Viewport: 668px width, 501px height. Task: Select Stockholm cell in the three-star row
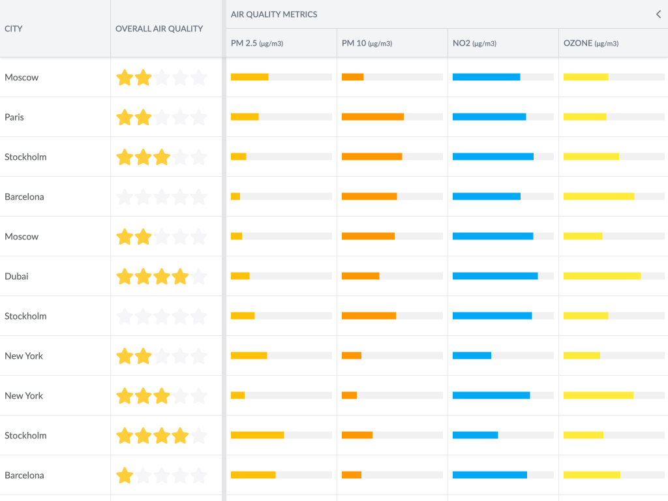[x=55, y=157]
